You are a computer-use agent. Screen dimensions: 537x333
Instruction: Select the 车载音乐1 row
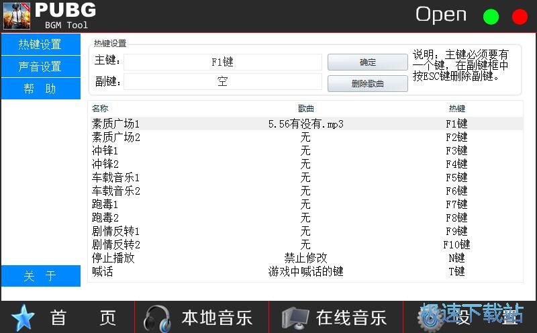coord(305,177)
